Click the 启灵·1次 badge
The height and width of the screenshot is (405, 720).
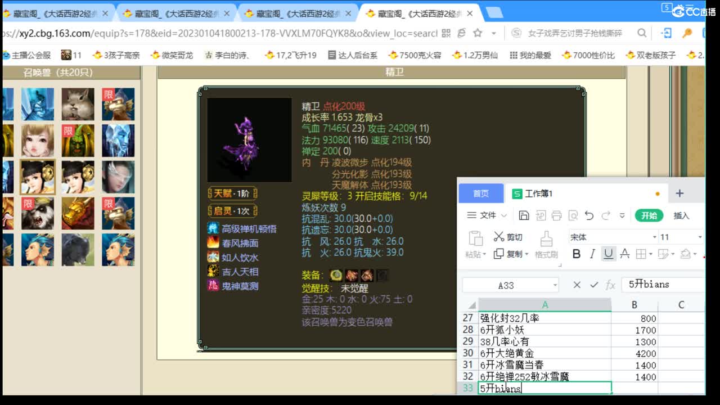tap(232, 211)
